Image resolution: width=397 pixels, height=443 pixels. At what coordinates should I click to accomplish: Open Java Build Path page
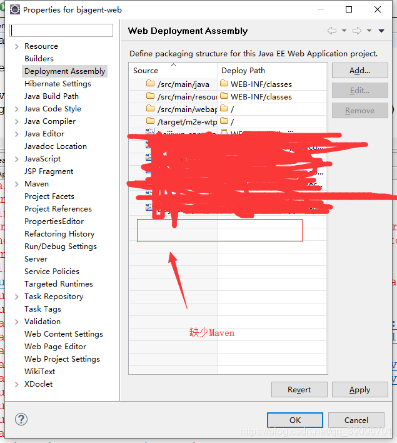51,96
